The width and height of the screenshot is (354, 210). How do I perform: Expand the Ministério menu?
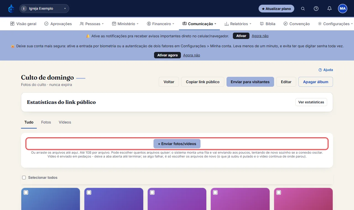[125, 24]
